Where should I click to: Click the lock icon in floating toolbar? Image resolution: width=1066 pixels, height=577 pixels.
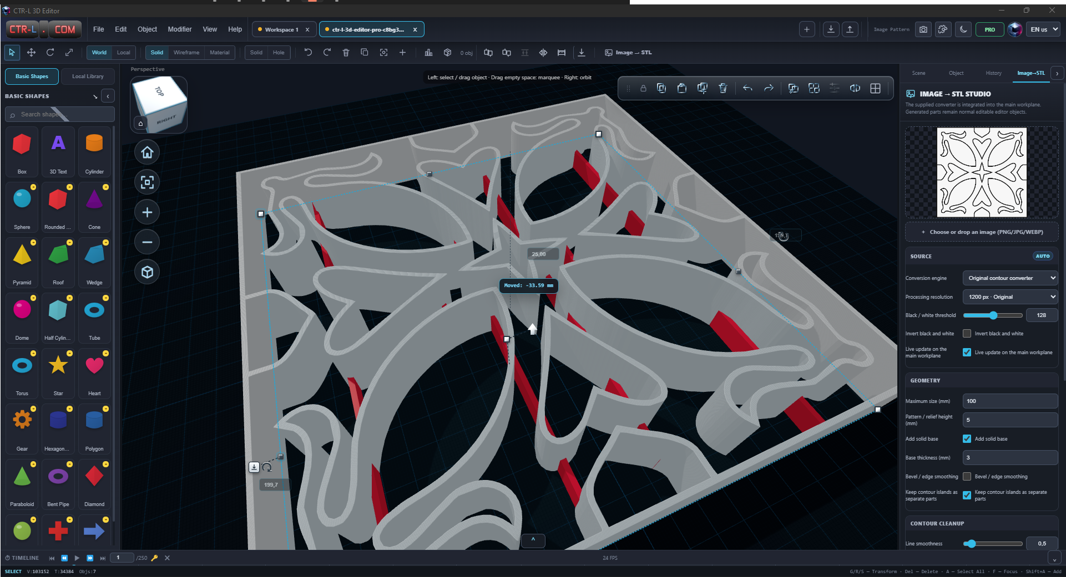(643, 88)
